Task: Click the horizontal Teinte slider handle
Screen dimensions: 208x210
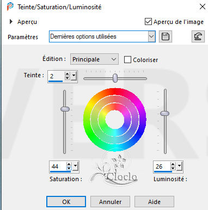Action: click(115, 78)
